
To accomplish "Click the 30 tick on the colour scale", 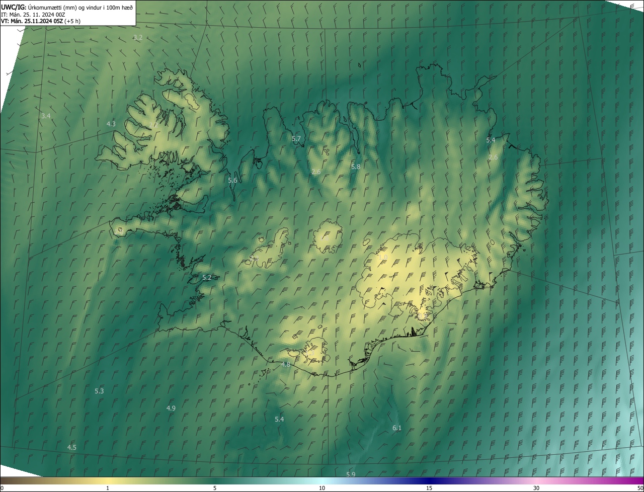I will (536, 488).
